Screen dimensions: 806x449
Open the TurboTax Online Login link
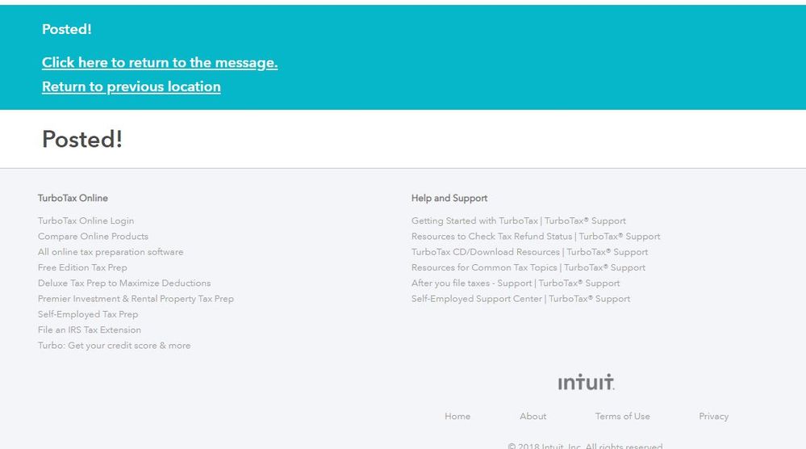(x=86, y=220)
